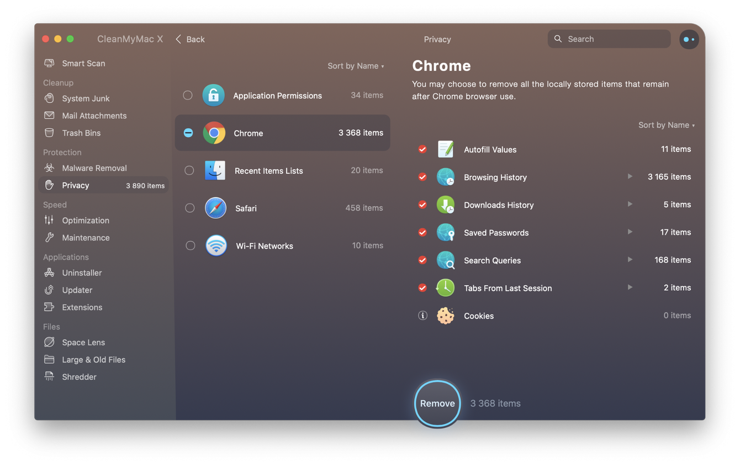Click the Browsing History globe icon
740x466 pixels.
tap(446, 177)
